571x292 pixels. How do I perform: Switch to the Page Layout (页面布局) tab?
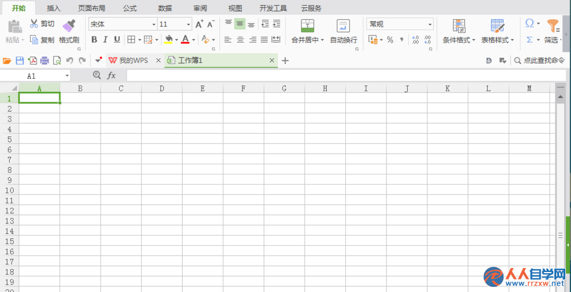click(92, 9)
